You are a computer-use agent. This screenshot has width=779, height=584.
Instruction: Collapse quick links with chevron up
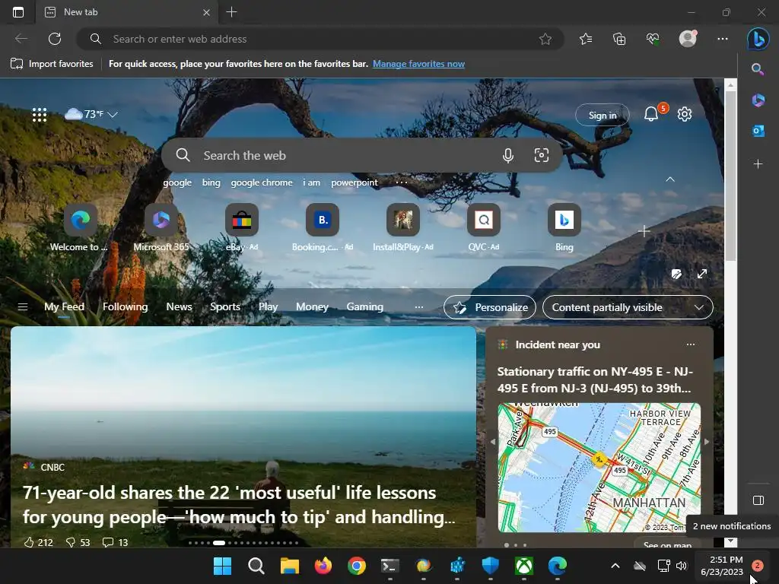(669, 179)
